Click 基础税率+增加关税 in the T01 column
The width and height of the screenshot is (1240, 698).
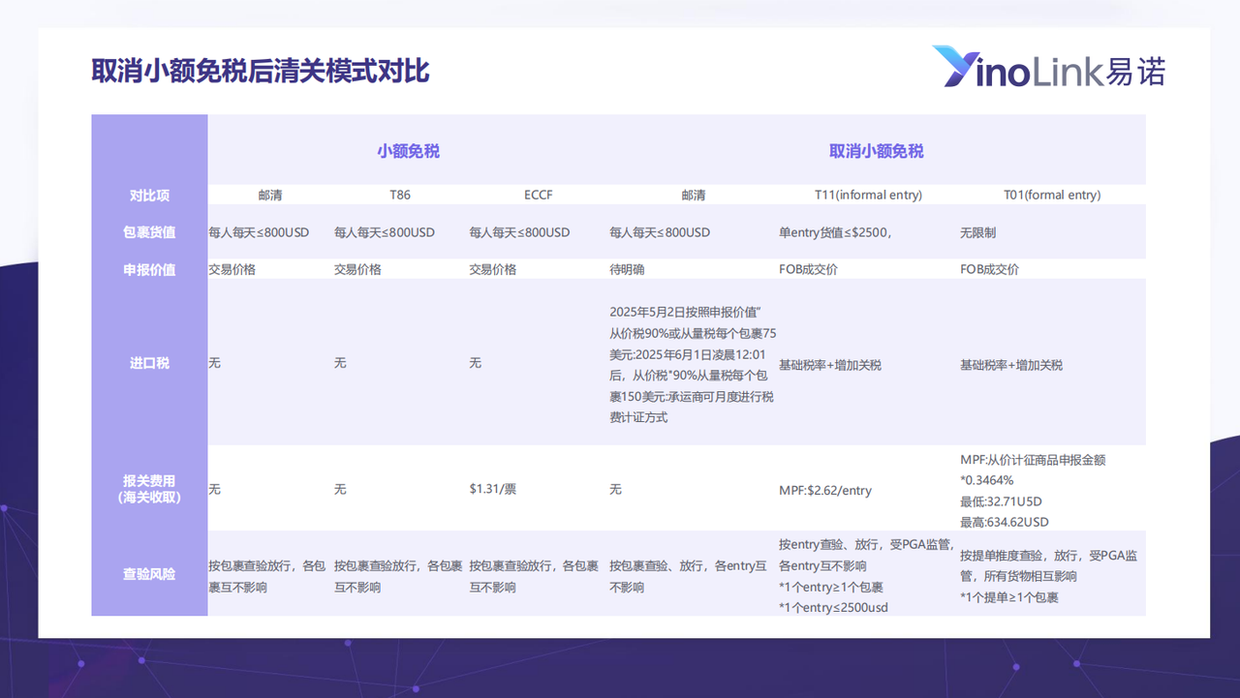point(1011,365)
